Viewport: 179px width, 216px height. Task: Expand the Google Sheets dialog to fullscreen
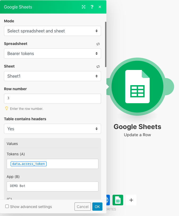pyautogui.click(x=84, y=7)
